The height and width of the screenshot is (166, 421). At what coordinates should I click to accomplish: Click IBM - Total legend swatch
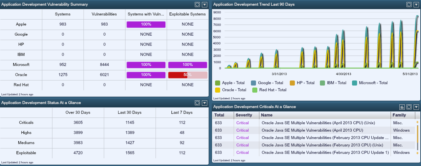(x=322, y=83)
